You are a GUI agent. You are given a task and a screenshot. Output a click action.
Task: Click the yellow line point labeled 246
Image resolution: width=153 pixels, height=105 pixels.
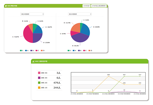[x=124, y=84]
